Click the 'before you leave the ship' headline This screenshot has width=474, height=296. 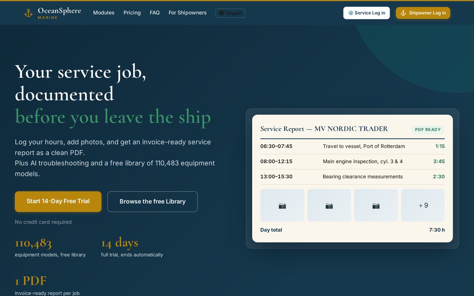click(x=113, y=117)
